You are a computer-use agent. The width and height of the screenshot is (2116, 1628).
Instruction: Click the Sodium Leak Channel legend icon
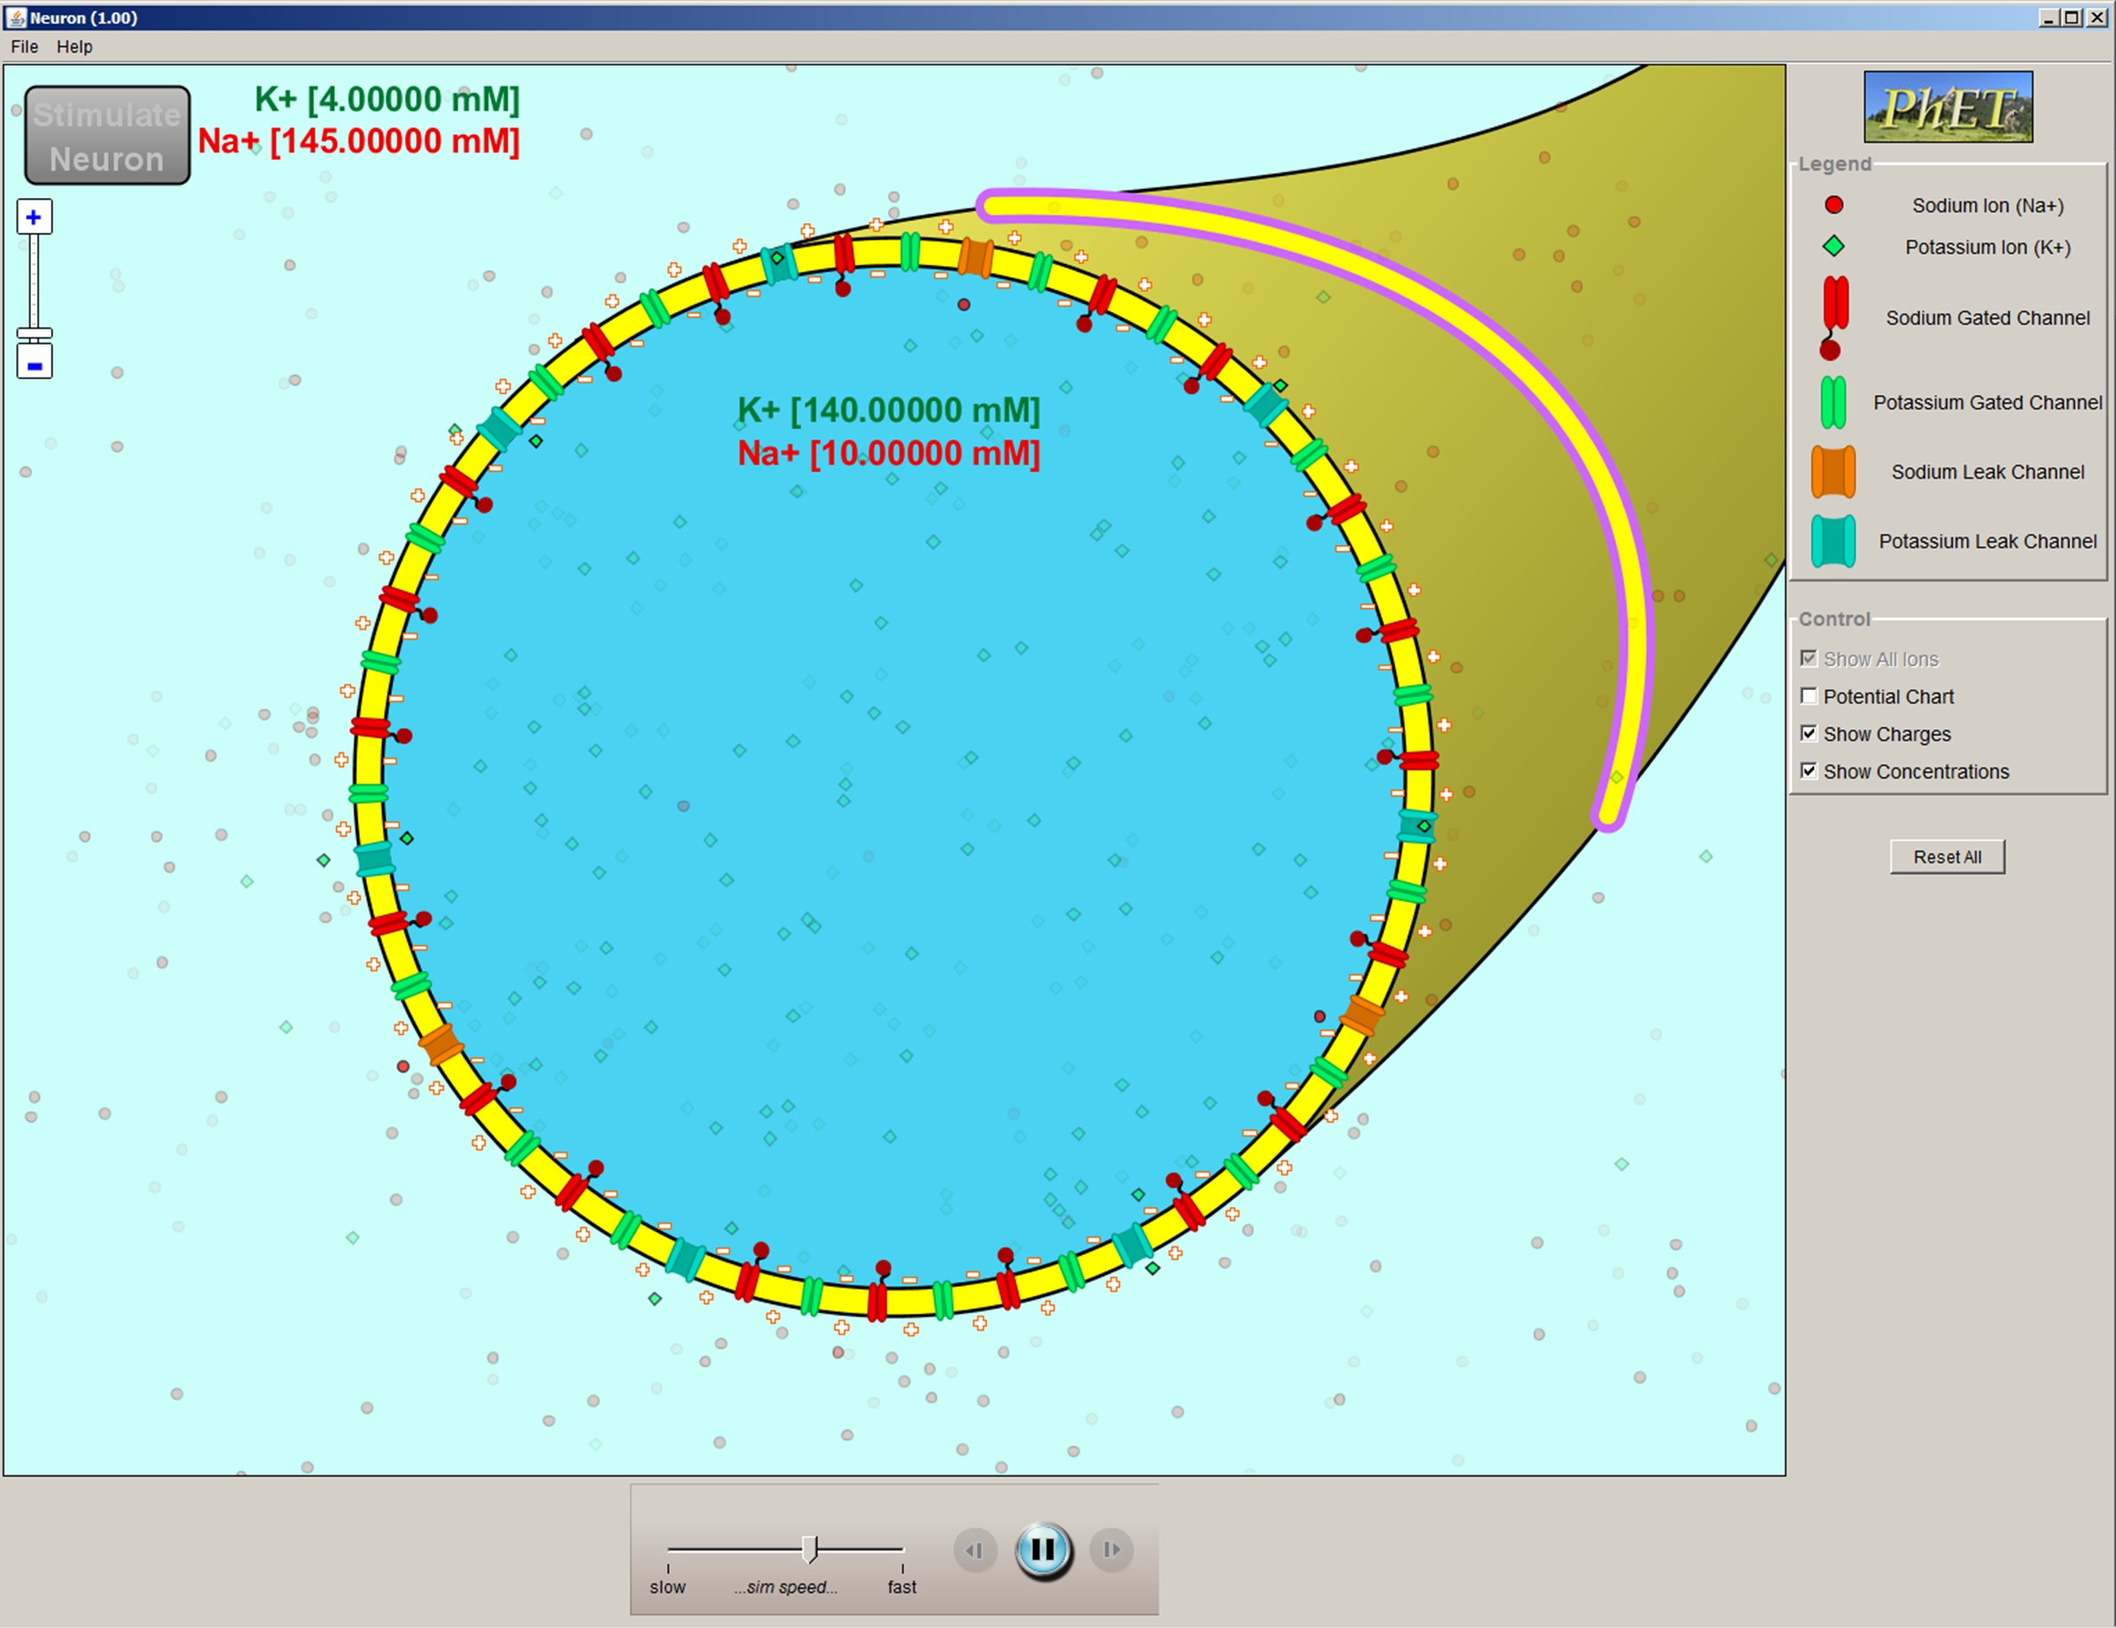1834,472
